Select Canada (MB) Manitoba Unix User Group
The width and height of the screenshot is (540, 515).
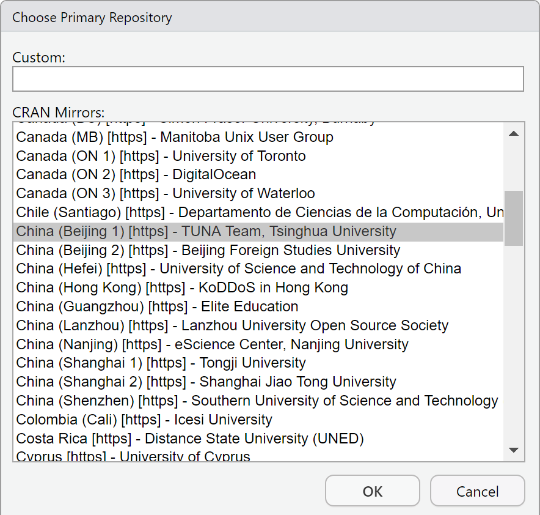tap(175, 137)
